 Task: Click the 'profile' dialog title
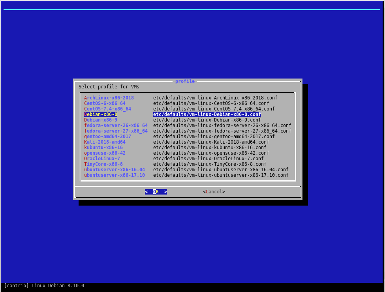[x=185, y=81]
